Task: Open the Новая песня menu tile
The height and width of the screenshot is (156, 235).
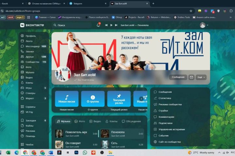Action: (67, 99)
